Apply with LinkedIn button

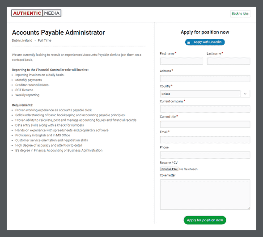205,42
